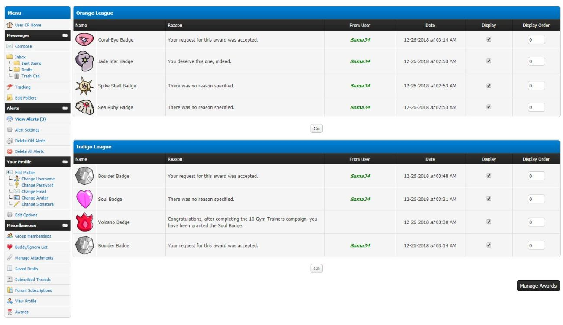Click the red Volcano Badge icon
Screen dimensions: 563x325
(x=84, y=222)
